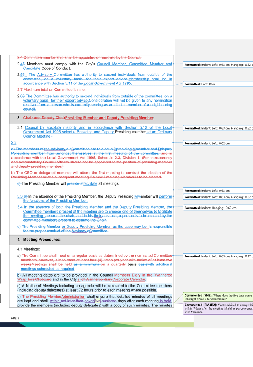253x367 pixels.
Task: Click the struck-through text 'Chair and Deputy Chair'
Action: (44, 118)
